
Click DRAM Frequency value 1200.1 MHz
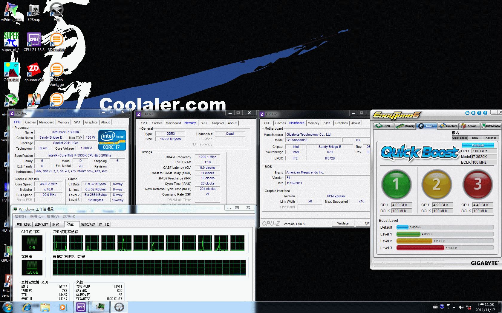(x=208, y=157)
